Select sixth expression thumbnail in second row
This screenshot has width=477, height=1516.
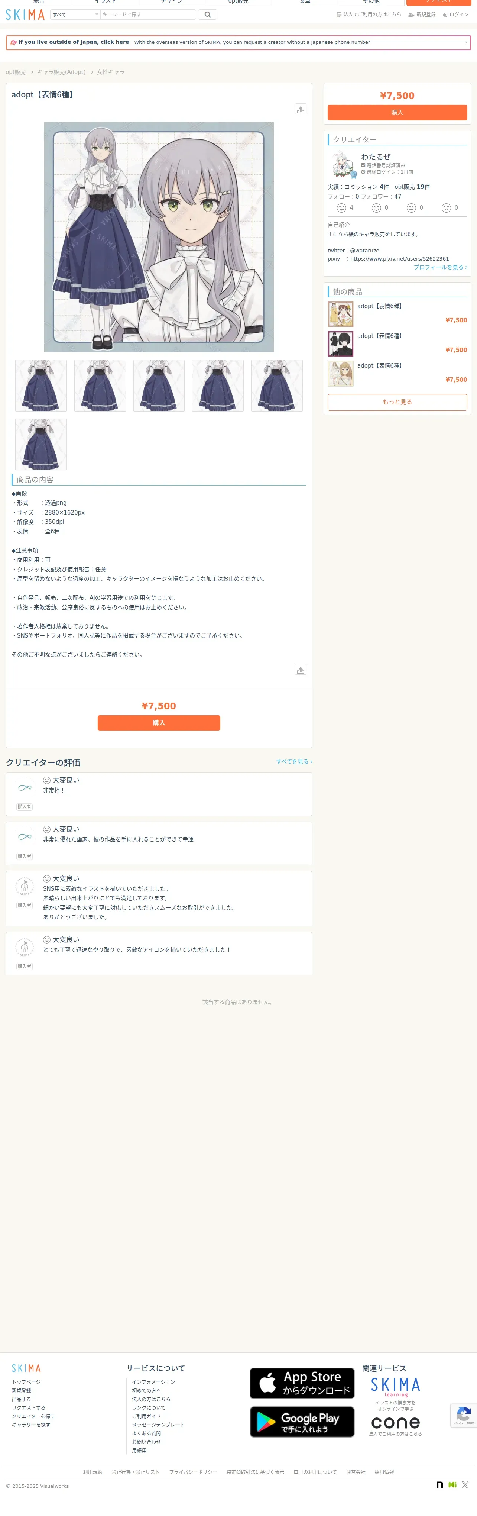pos(40,444)
